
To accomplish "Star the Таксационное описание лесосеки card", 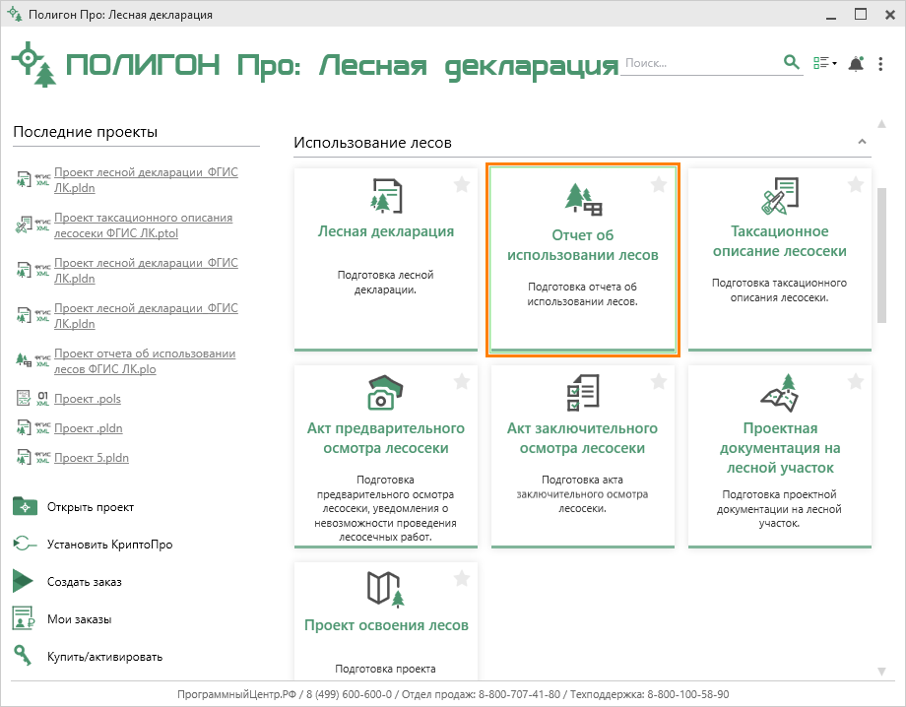I will tap(856, 185).
